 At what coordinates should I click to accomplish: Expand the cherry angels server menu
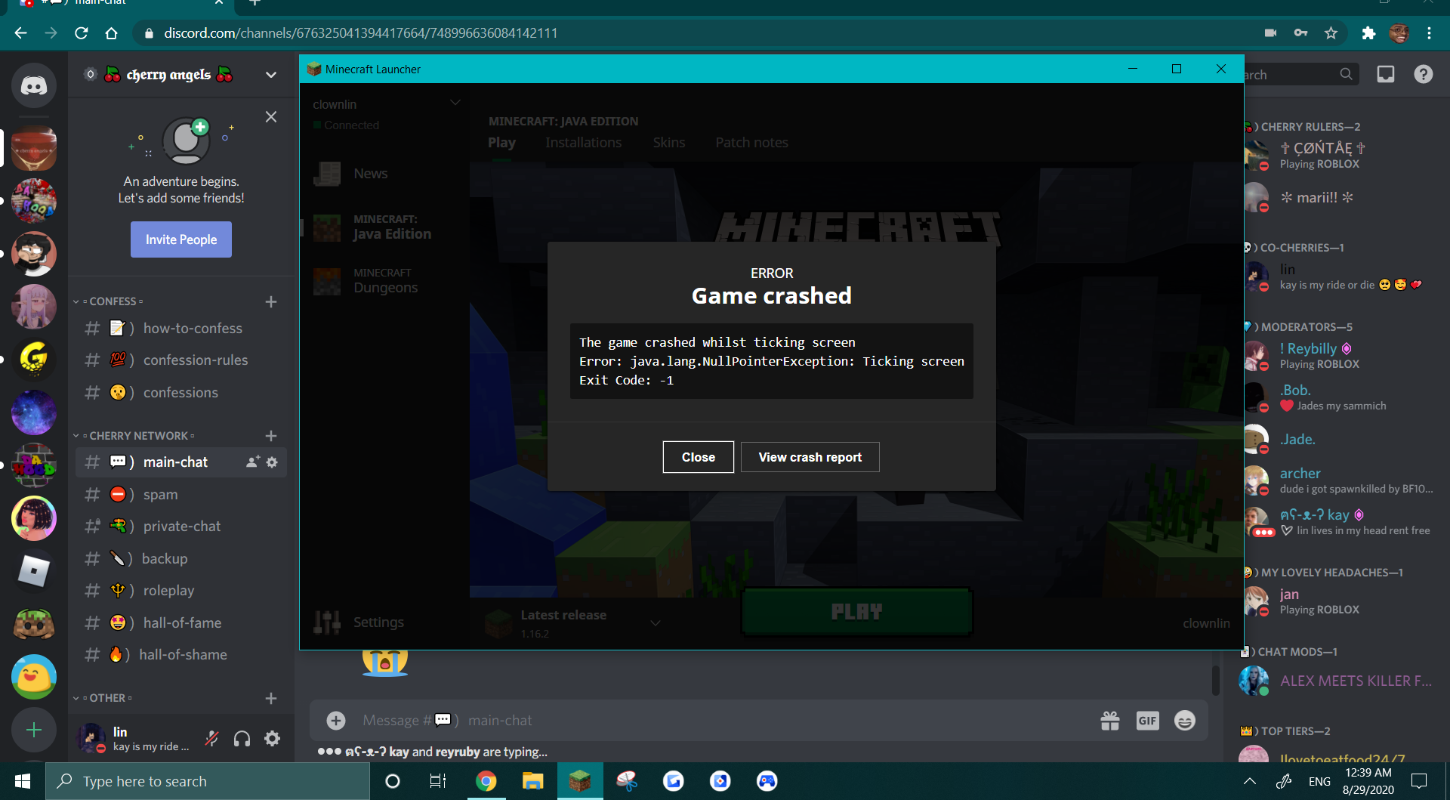271,75
